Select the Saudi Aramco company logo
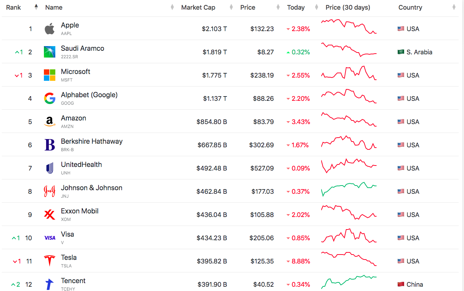Image resolution: width=464 pixels, height=291 pixels. point(49,51)
